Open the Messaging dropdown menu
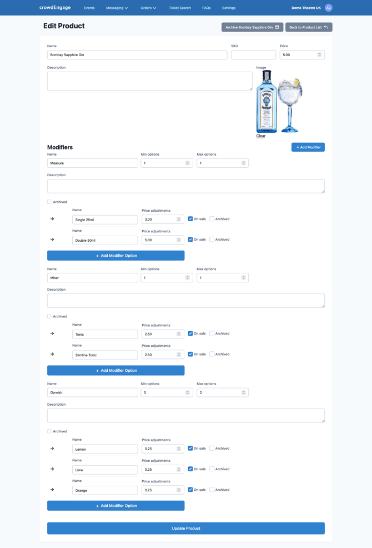 117,8
